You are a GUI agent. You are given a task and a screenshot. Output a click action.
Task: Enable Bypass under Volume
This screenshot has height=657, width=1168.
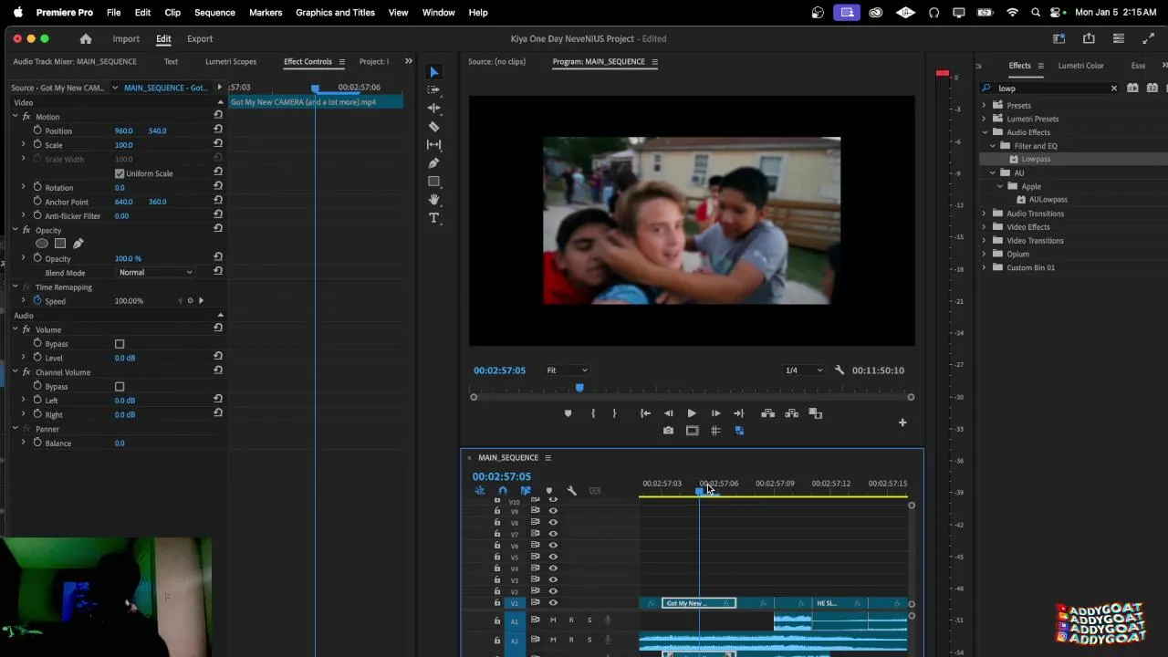click(x=120, y=344)
